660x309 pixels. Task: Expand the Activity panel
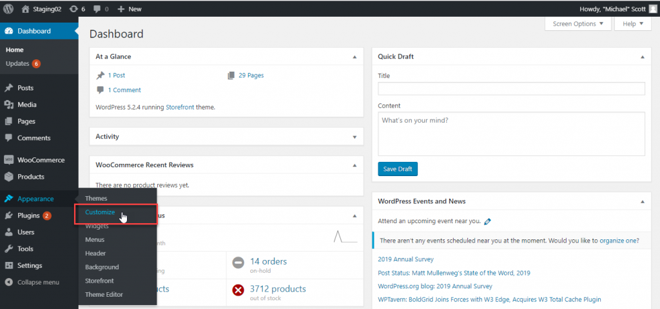(354, 137)
